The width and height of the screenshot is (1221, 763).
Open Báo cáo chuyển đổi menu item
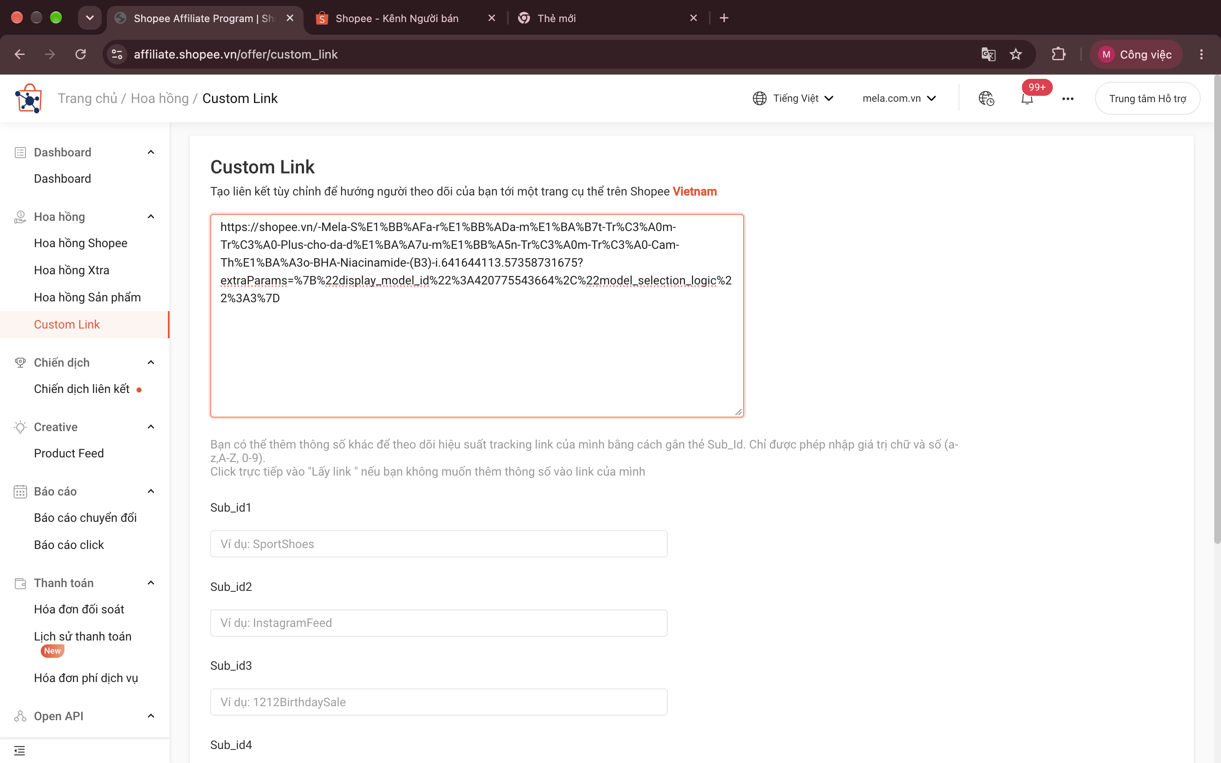tap(85, 518)
